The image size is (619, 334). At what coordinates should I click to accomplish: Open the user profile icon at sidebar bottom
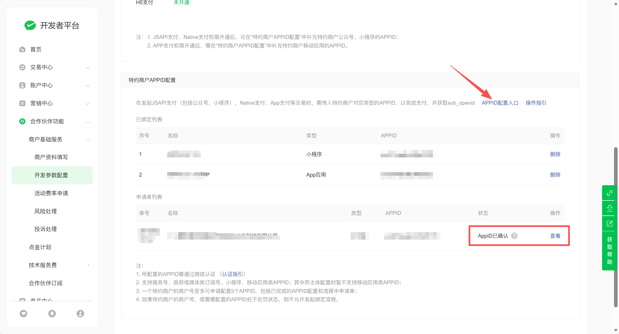(x=80, y=313)
